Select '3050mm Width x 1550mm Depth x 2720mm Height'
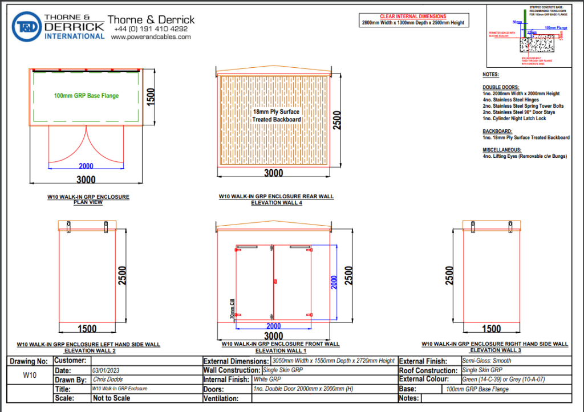 coord(333,361)
